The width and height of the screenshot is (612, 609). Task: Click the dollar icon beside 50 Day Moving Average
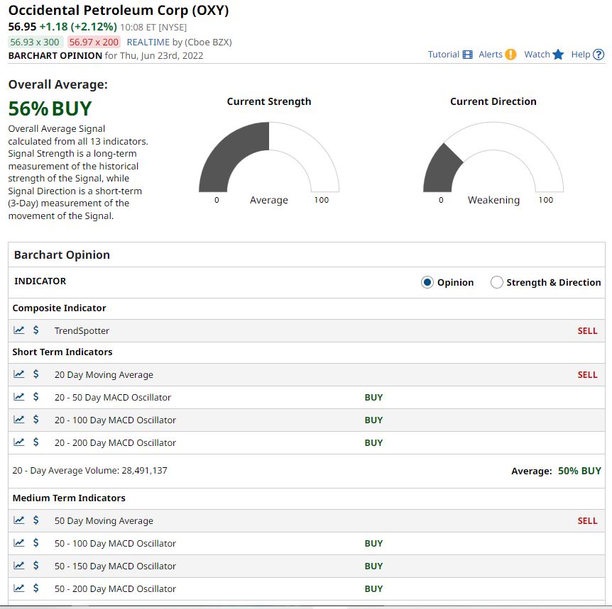(x=37, y=520)
